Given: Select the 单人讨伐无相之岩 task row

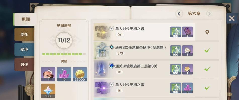Looking at the screenshot, I should click(156, 32).
